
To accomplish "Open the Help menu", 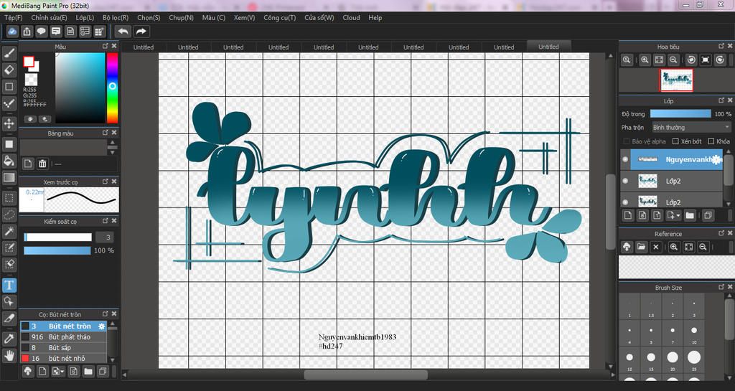I will pyautogui.click(x=375, y=17).
